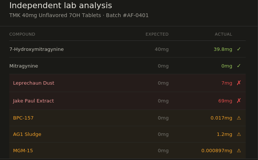Image resolution: width=258 pixels, height=160 pixels.
Task: Click the 39.8mg actual value
Action: (223, 49)
